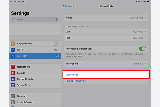
Task: Click the Notifications red icon
Action: [13, 67]
